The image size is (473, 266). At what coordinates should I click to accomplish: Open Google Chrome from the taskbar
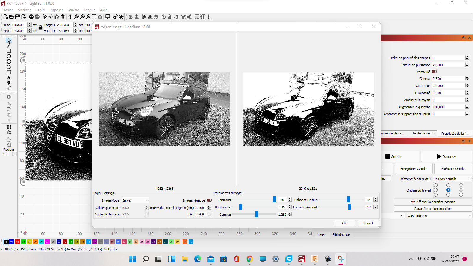tap(250, 259)
